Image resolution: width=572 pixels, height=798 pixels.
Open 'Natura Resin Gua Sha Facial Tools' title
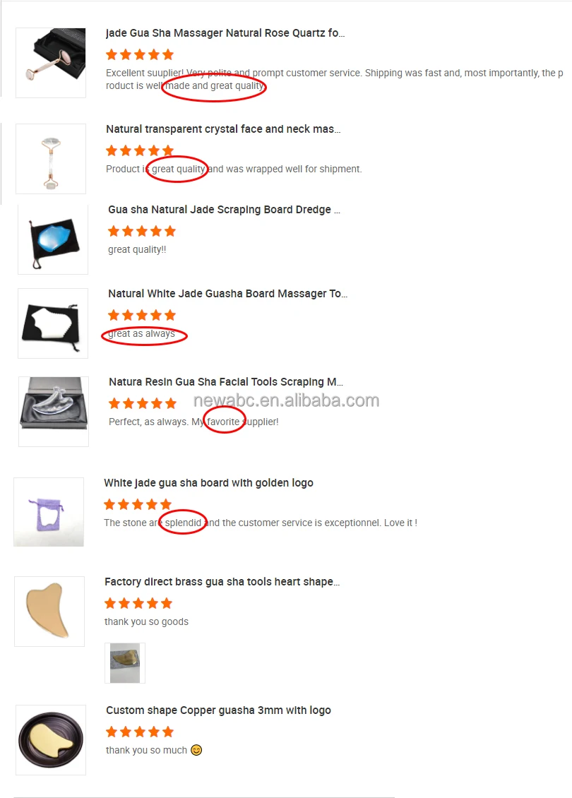pyautogui.click(x=226, y=381)
